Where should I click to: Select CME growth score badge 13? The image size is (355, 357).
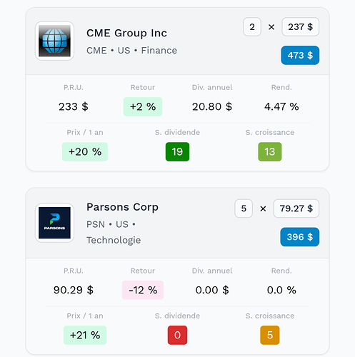coord(270,152)
